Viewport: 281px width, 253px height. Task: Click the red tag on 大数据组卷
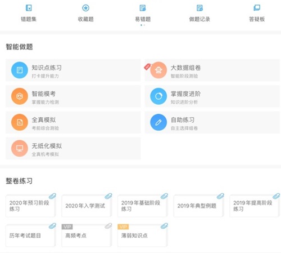pos(147,66)
